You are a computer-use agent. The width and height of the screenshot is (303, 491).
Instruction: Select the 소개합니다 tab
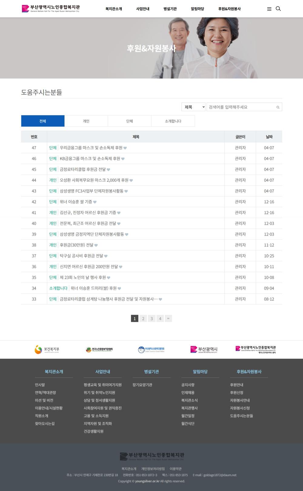[173, 121]
